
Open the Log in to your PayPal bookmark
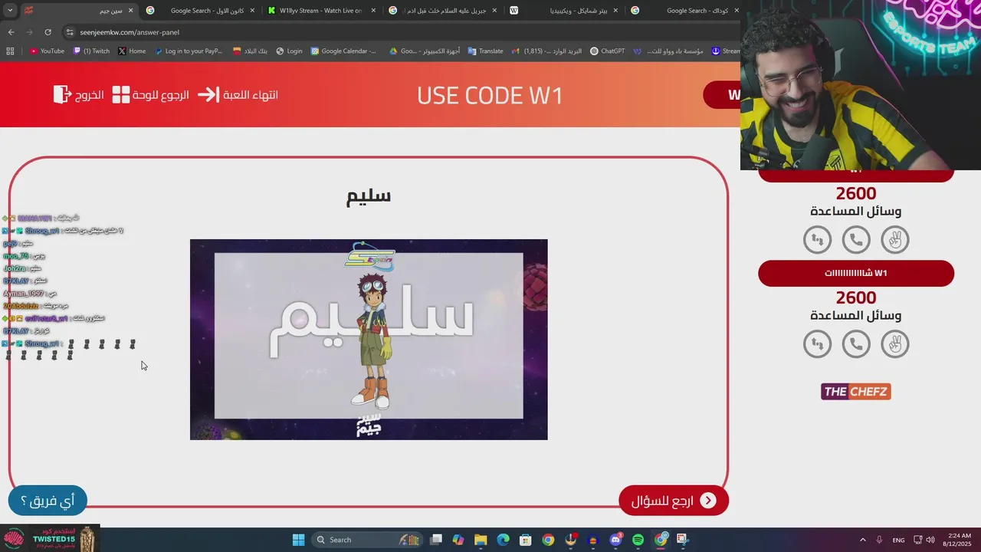[x=189, y=51]
